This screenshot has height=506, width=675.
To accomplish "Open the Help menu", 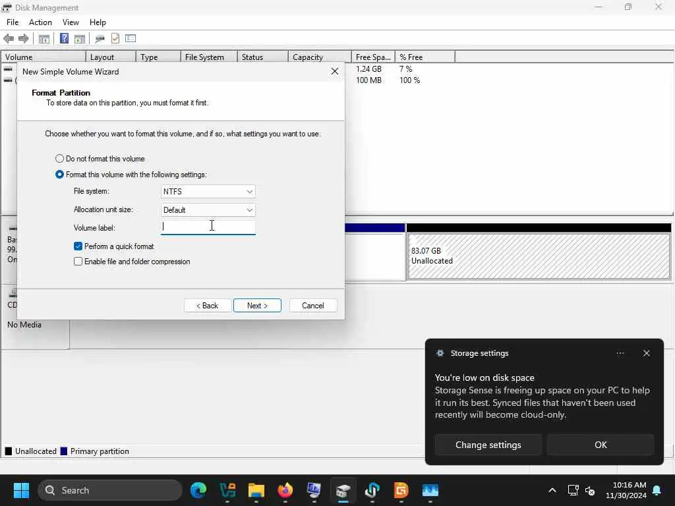I will [x=98, y=22].
